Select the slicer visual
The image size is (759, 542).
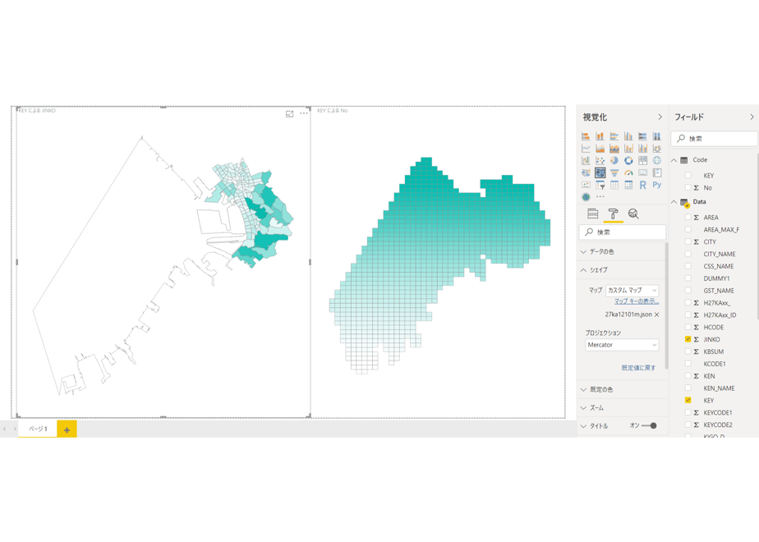(x=600, y=185)
